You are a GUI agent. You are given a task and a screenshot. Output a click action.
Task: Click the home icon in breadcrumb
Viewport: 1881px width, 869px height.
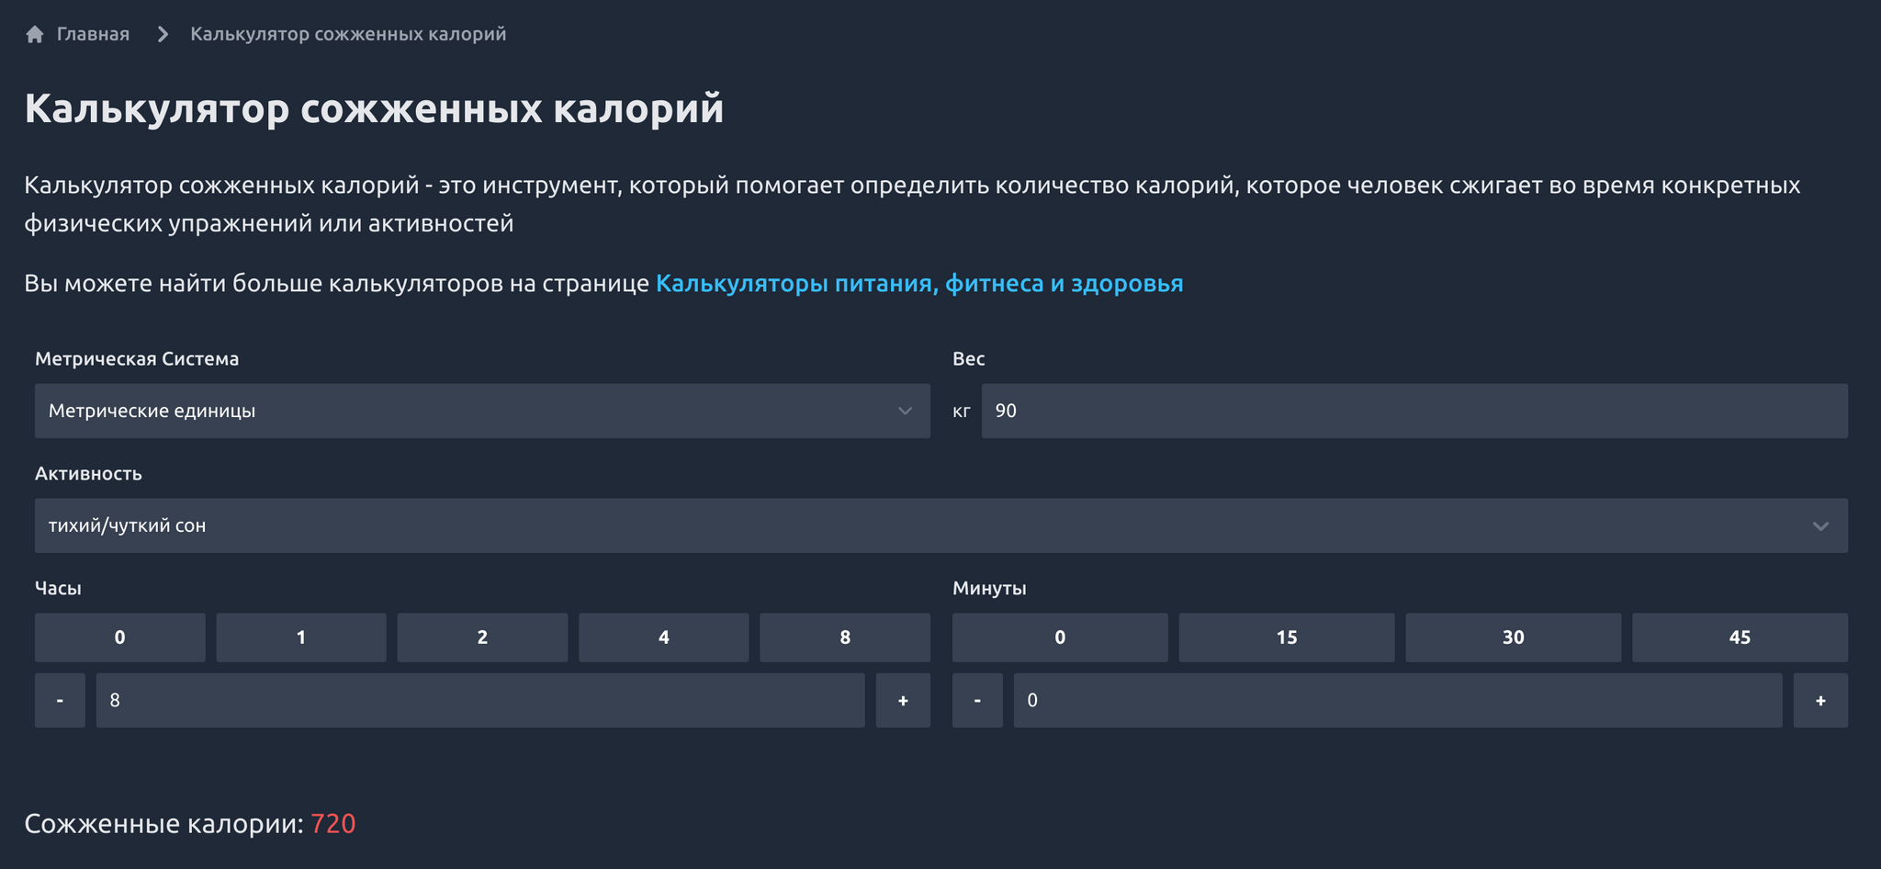click(x=35, y=35)
